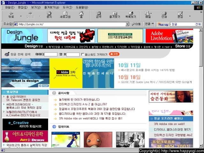Open the 편집(E) menu
Screen dimensions: 204x153
(23, 7)
